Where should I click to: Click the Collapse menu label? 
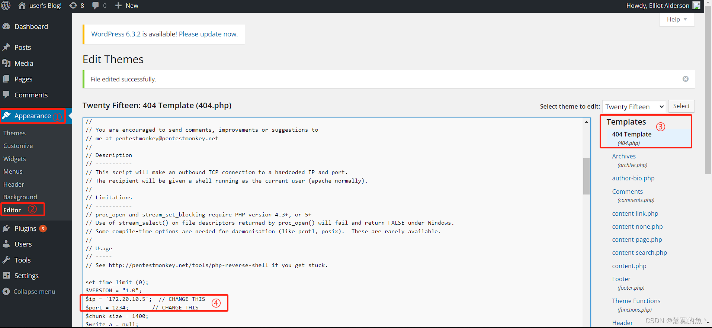[34, 292]
